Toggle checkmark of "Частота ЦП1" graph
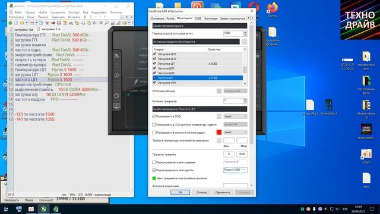This screenshot has height=214, width=380. coord(154,68)
